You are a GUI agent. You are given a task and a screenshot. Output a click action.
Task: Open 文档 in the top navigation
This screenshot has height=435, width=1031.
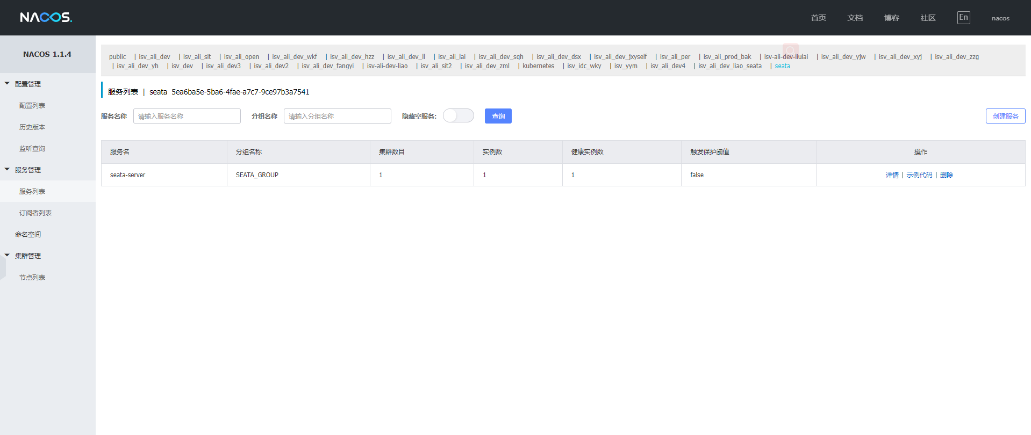tap(855, 18)
